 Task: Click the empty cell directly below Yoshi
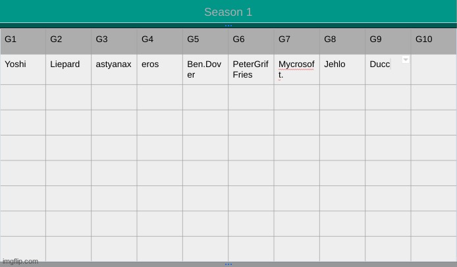pos(23,97)
